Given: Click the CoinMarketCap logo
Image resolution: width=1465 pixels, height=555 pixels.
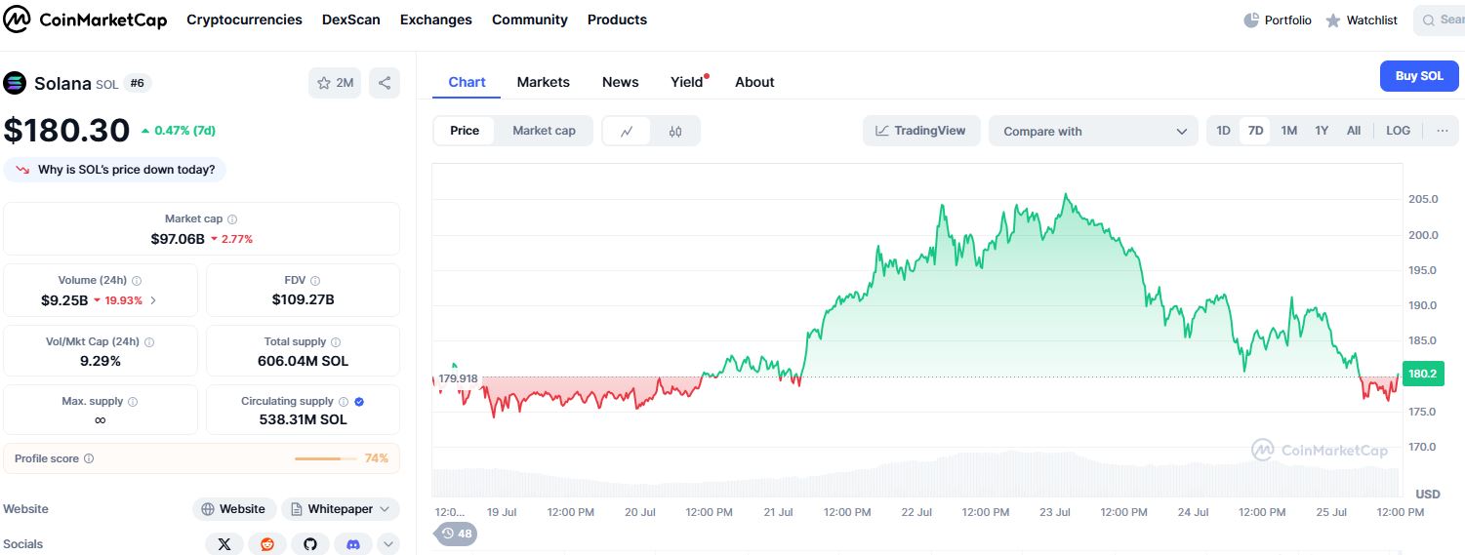Looking at the screenshot, I should pyautogui.click(x=85, y=20).
